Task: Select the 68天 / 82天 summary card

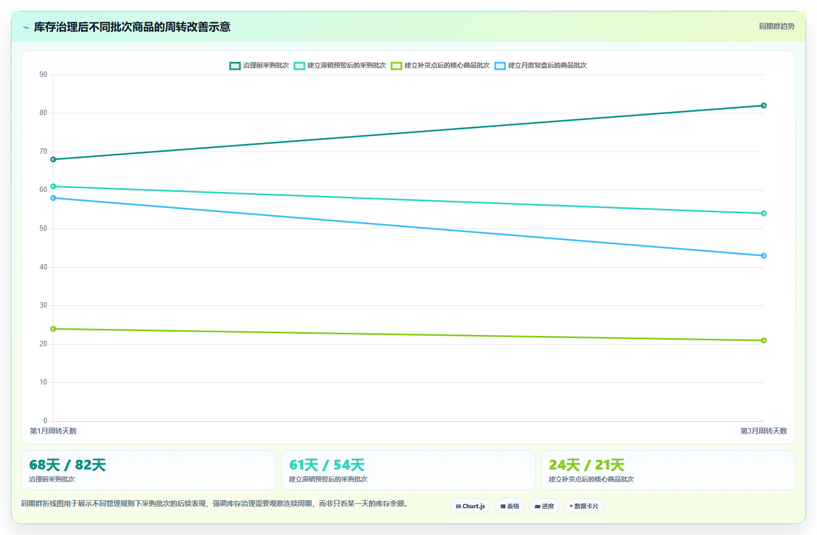Action: (x=148, y=470)
